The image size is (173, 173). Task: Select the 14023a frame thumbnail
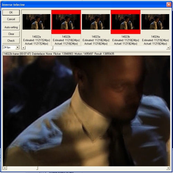[x=96, y=22]
